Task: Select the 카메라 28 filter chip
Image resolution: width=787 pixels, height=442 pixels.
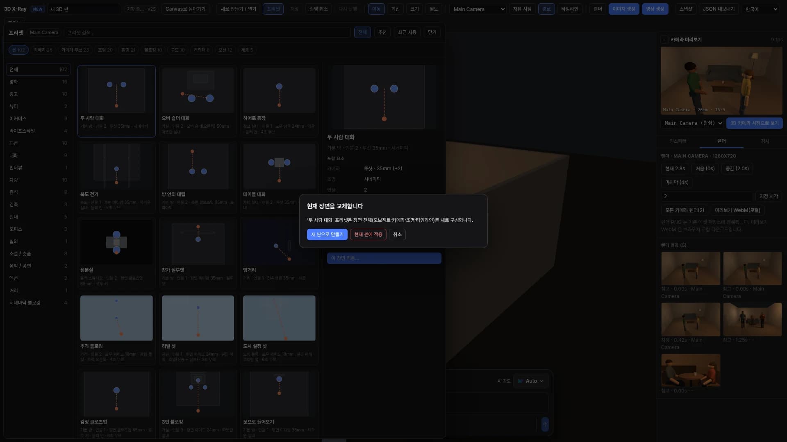Action: 43,50
